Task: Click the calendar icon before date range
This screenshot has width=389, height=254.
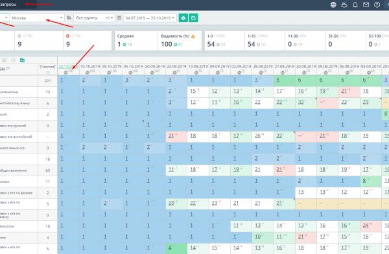Action: tap(119, 18)
